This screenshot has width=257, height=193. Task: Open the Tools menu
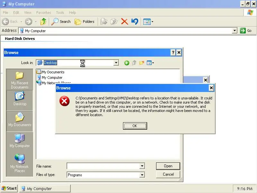(x=60, y=13)
